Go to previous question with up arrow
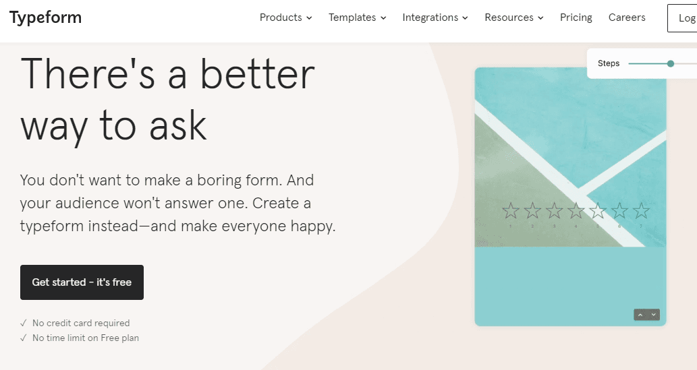The image size is (697, 370). click(640, 315)
